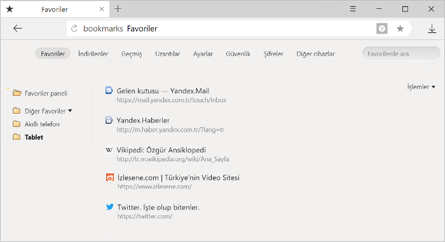Click the bookmark star in address bar
The image size is (445, 242).
tap(400, 29)
